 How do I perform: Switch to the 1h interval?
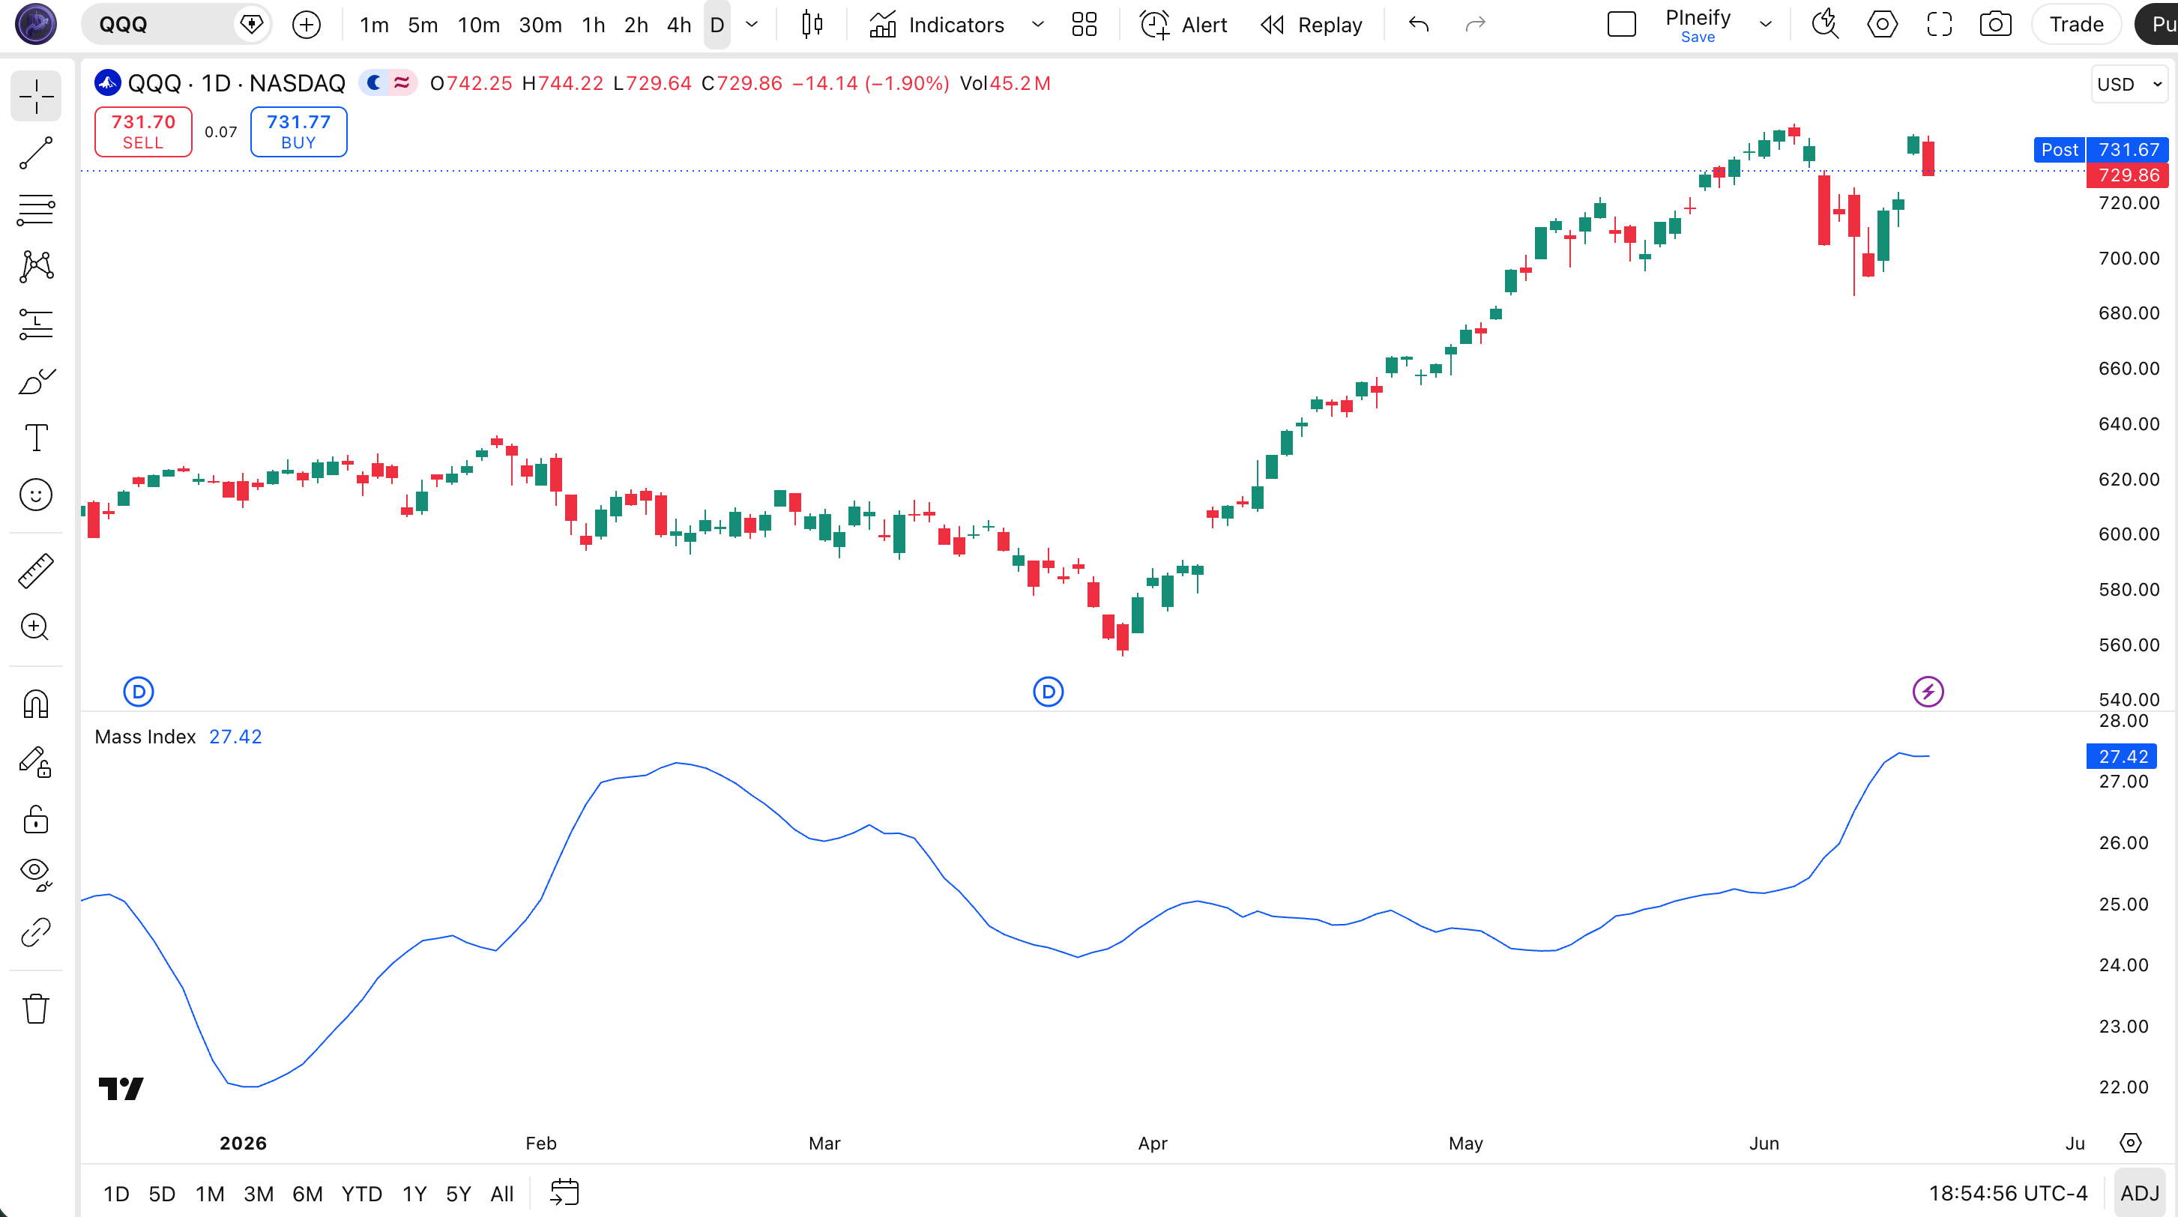point(594,25)
